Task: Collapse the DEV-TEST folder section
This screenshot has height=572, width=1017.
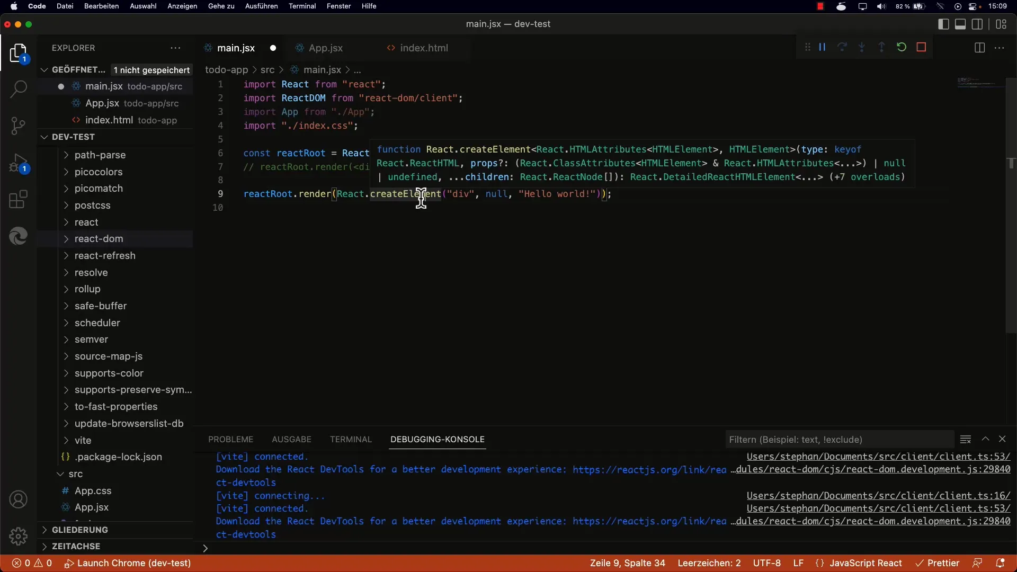Action: (115, 137)
